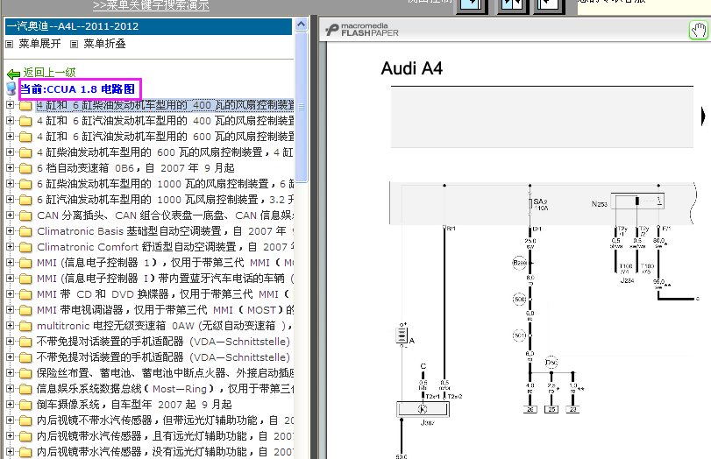This screenshot has width=711, height=459.
Task: Click the folder icon for Climatronic Comfort
Action: 25,247
